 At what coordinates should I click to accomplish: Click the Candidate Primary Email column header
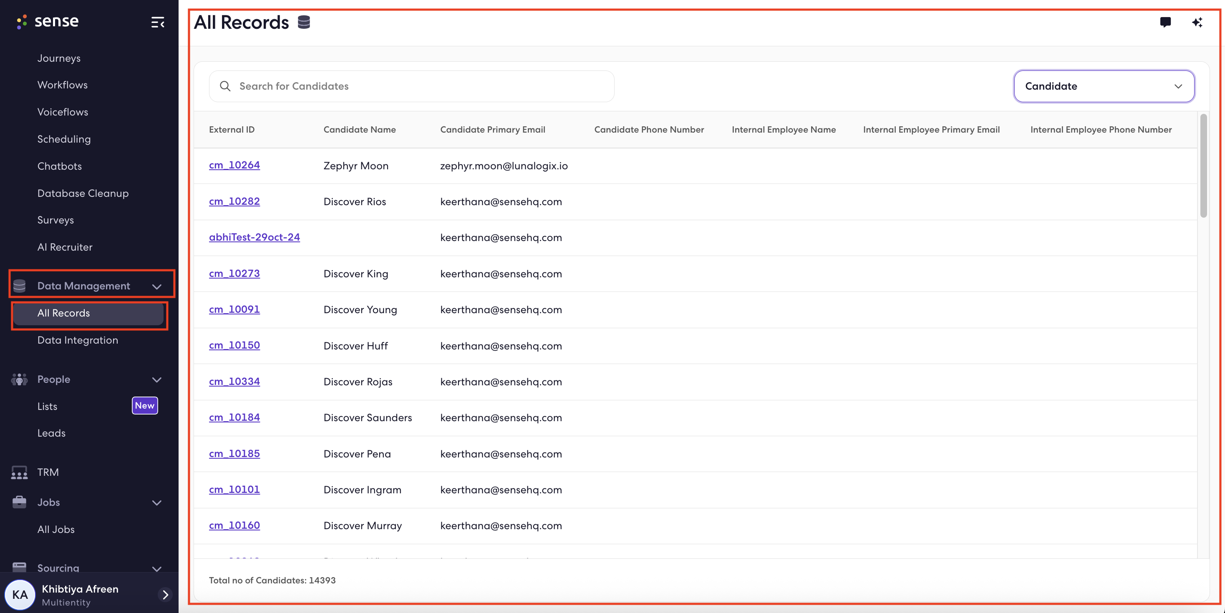pos(493,129)
